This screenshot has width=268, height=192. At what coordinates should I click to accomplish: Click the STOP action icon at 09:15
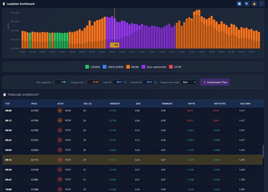point(60,160)
